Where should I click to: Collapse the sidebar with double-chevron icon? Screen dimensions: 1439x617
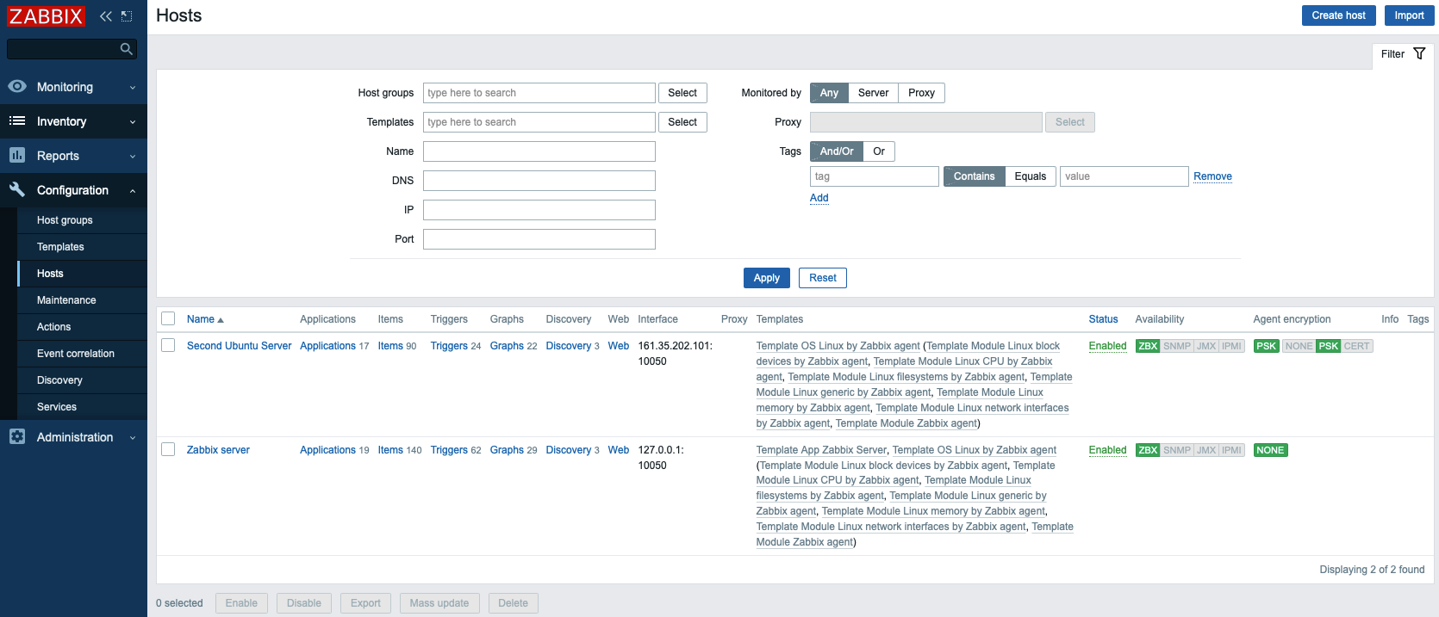pos(105,16)
